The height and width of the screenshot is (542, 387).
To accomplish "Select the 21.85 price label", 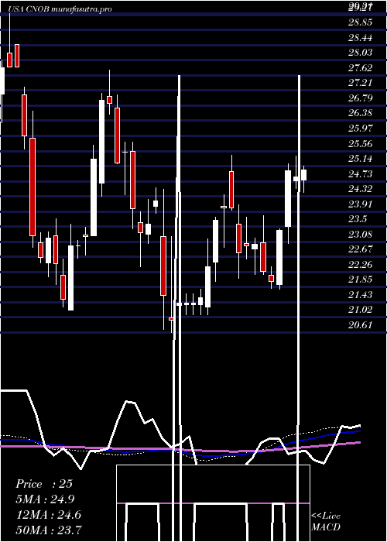I will (361, 280).
